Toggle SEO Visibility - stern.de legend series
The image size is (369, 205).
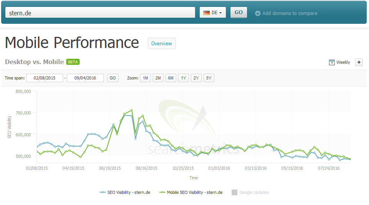coord(125,192)
